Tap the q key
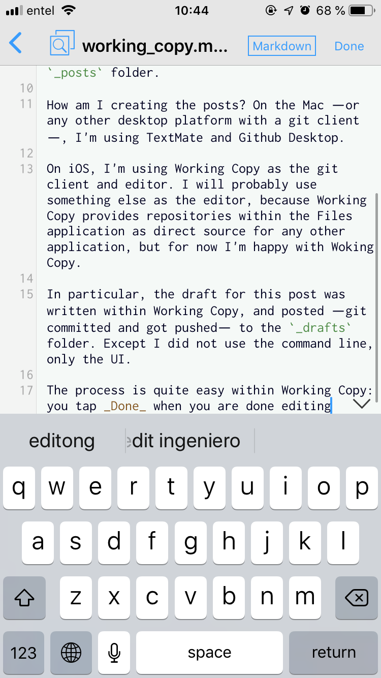This screenshot has width=381, height=678. point(19,488)
